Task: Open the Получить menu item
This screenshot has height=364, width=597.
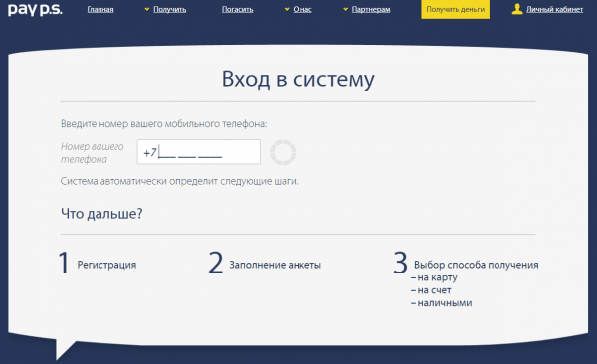Action: click(170, 9)
